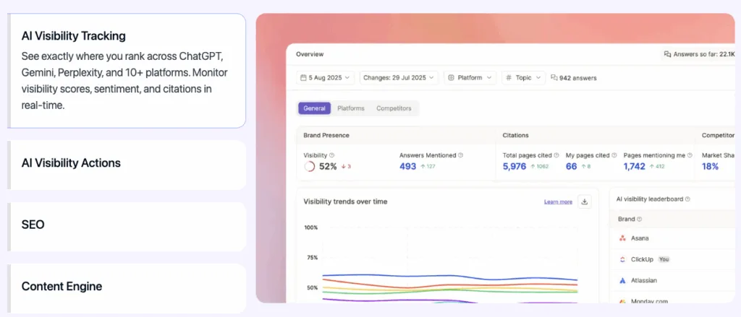Expand the Platform filter dropdown
The height and width of the screenshot is (317, 741).
click(x=470, y=77)
